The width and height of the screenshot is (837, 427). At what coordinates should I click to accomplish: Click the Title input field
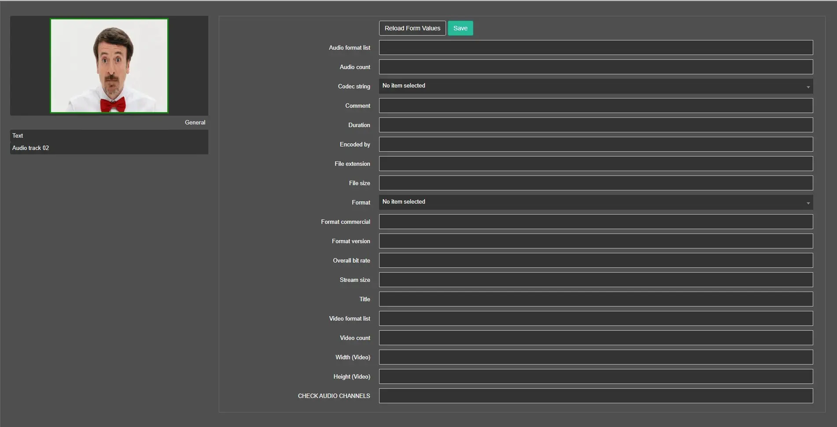(x=595, y=299)
